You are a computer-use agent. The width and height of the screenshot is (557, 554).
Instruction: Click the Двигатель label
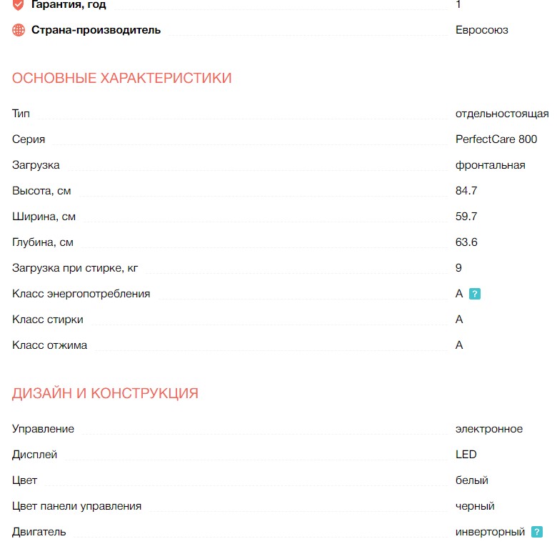[39, 532]
